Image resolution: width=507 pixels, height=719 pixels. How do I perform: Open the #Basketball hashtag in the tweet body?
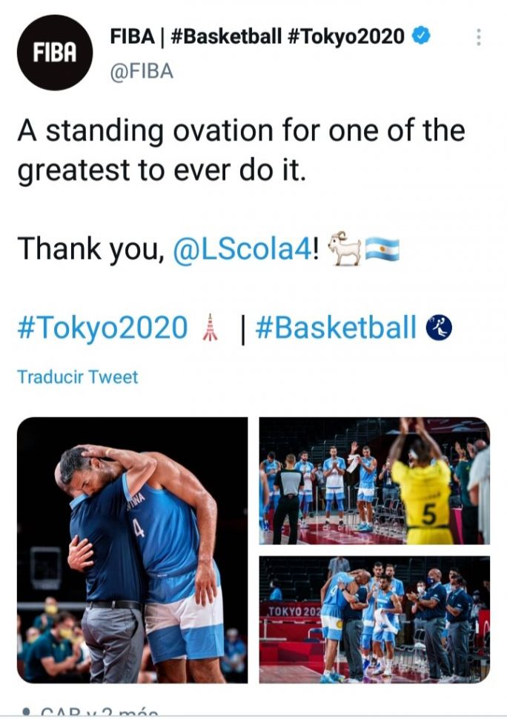[336, 327]
